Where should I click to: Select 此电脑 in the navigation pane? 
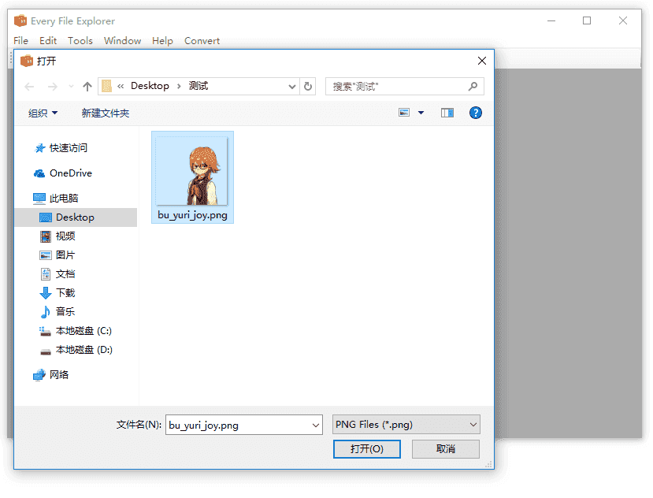pos(56,199)
